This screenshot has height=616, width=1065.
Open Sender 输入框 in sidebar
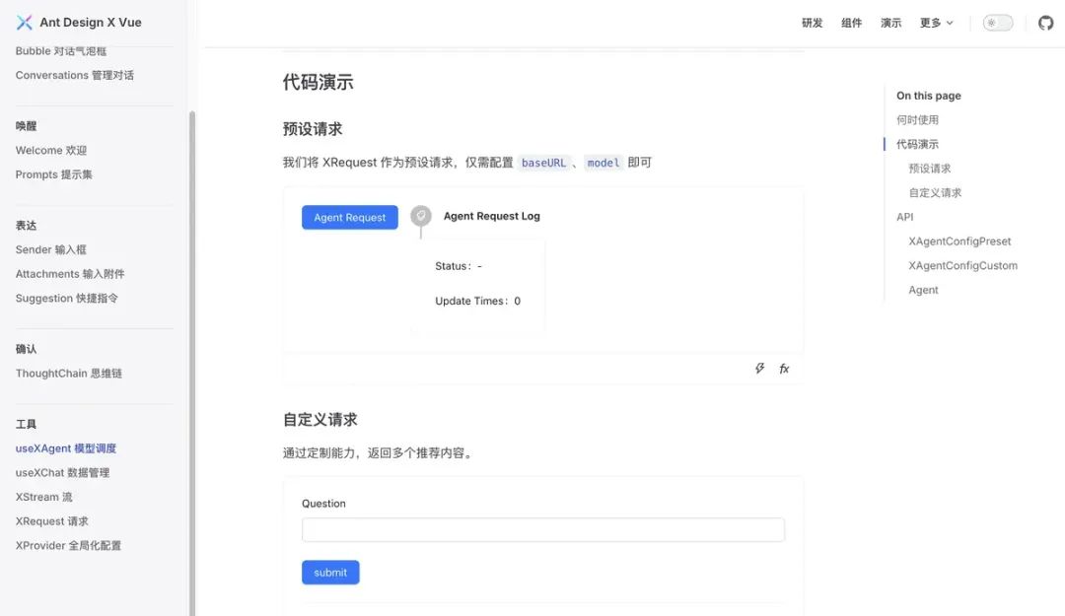[x=51, y=250]
